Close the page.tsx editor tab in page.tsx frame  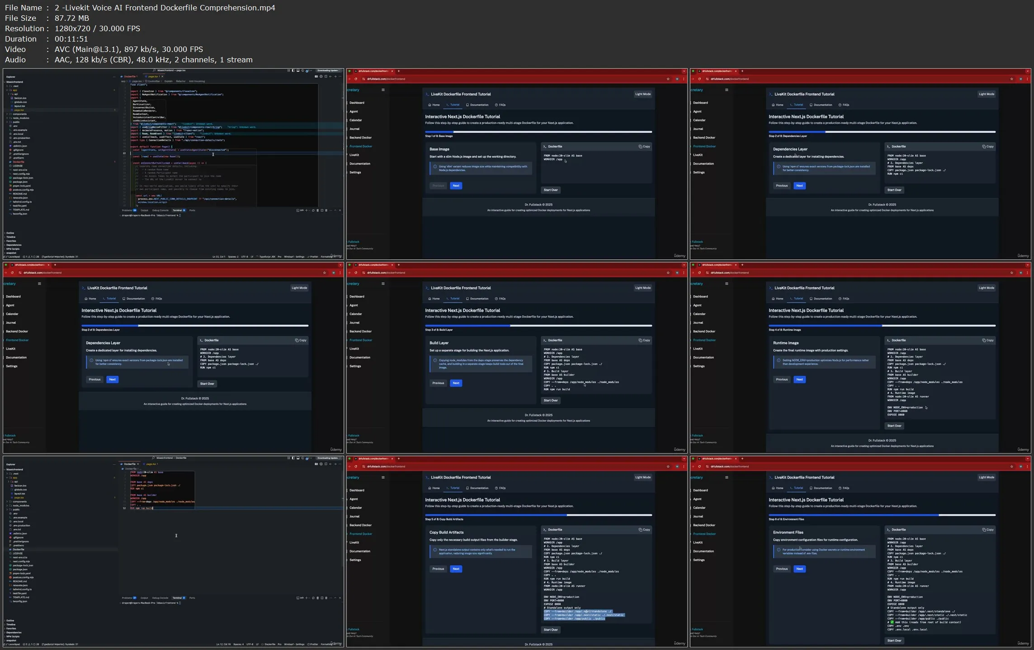(x=162, y=76)
